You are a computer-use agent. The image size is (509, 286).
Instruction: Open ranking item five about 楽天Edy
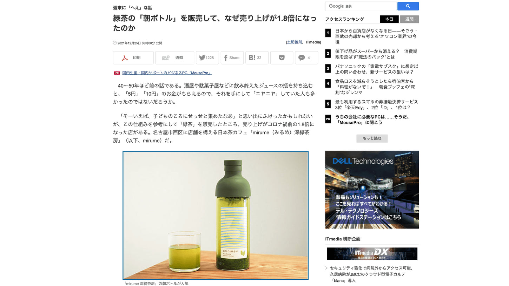point(377,105)
